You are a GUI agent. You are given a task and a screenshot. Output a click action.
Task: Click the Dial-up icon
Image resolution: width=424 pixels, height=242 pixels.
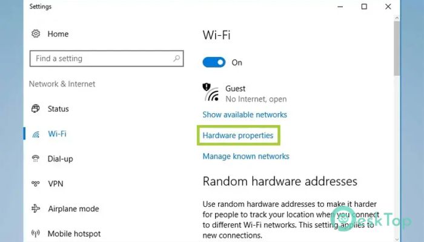click(x=35, y=159)
